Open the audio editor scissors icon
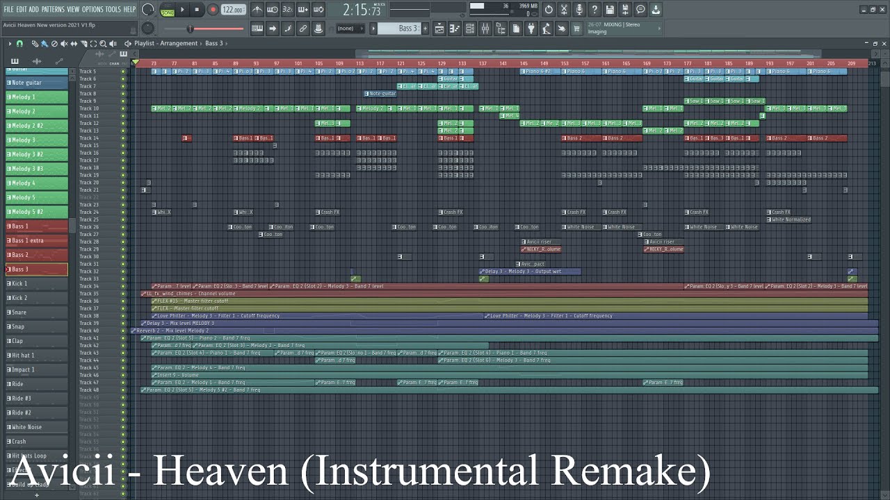This screenshot has height=500, width=890. click(x=564, y=10)
